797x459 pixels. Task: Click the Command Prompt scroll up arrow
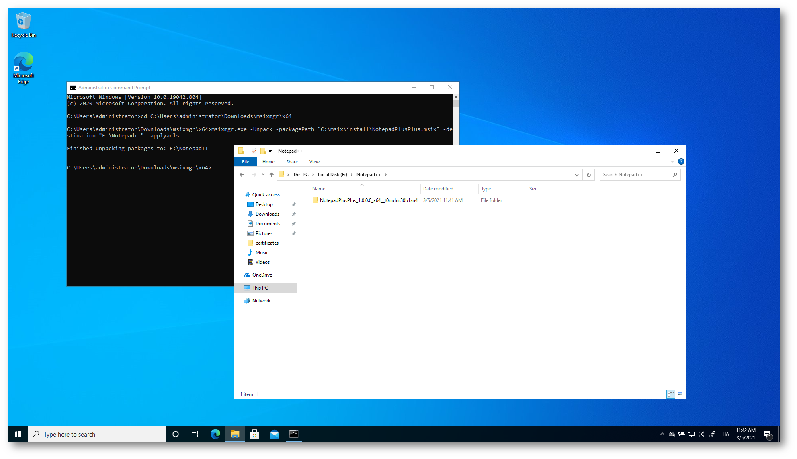point(456,97)
